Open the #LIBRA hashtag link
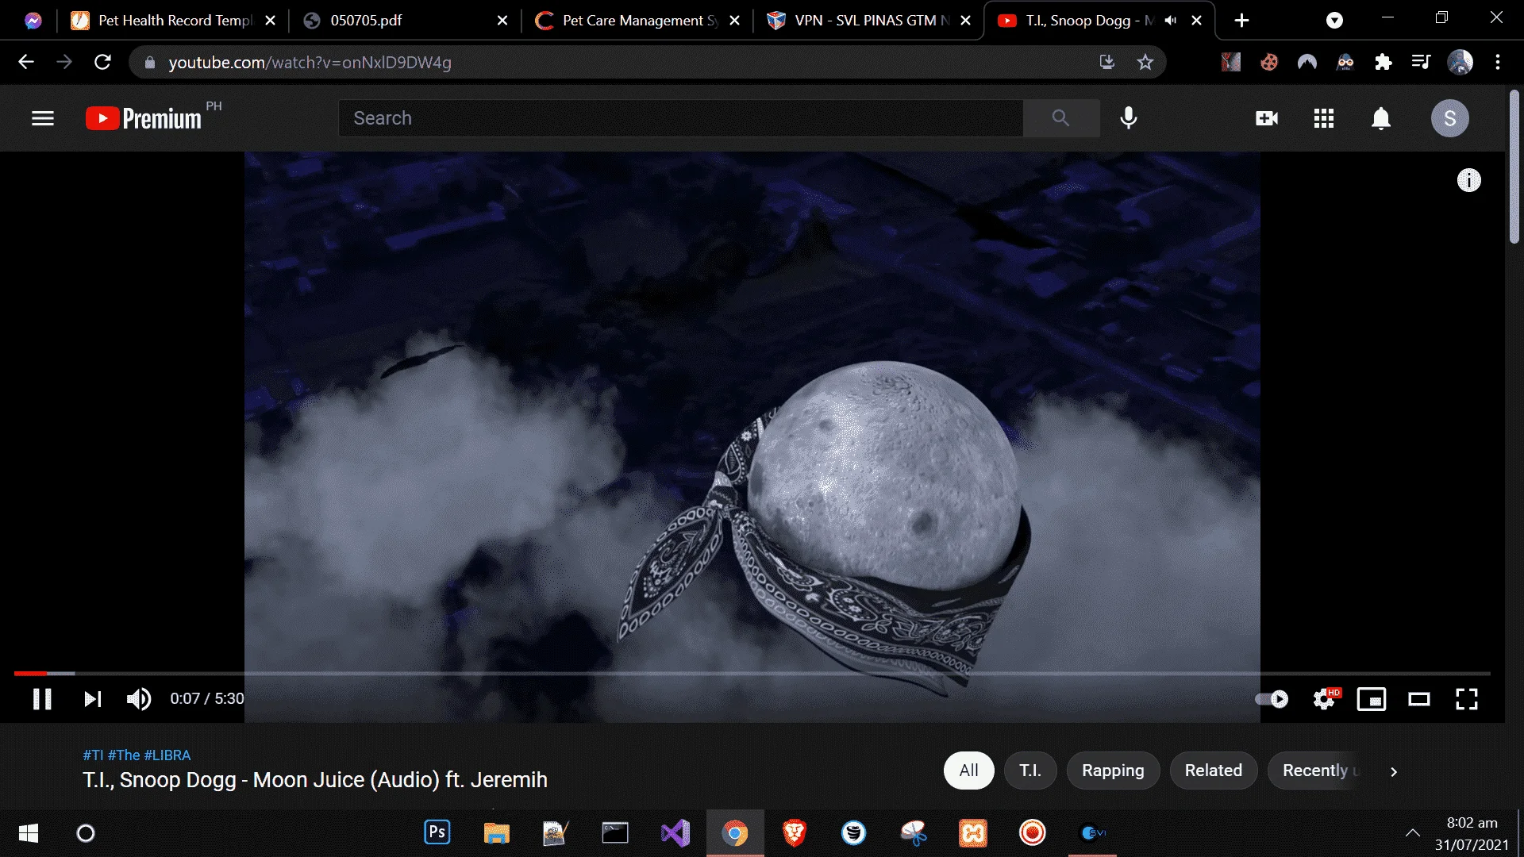This screenshot has width=1524, height=857. click(x=167, y=755)
